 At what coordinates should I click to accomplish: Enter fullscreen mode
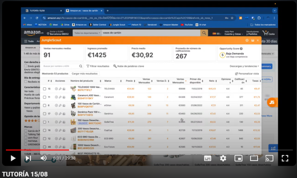coord(285,158)
